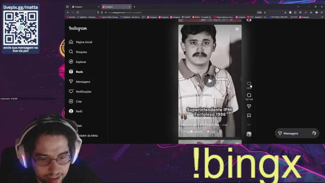
Task: Open the Ceará location tag
Action: tap(211, 132)
